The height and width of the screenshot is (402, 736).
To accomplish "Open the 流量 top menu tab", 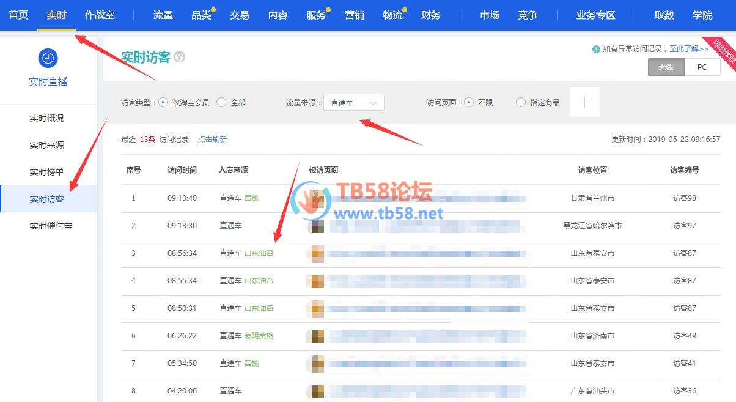I will [163, 15].
